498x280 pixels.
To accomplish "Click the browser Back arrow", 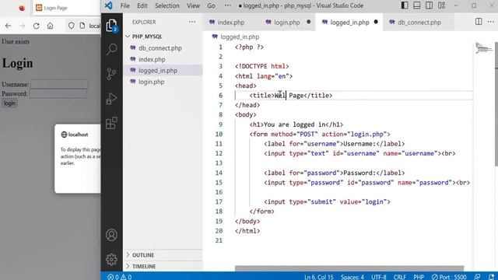I will click(x=8, y=26).
